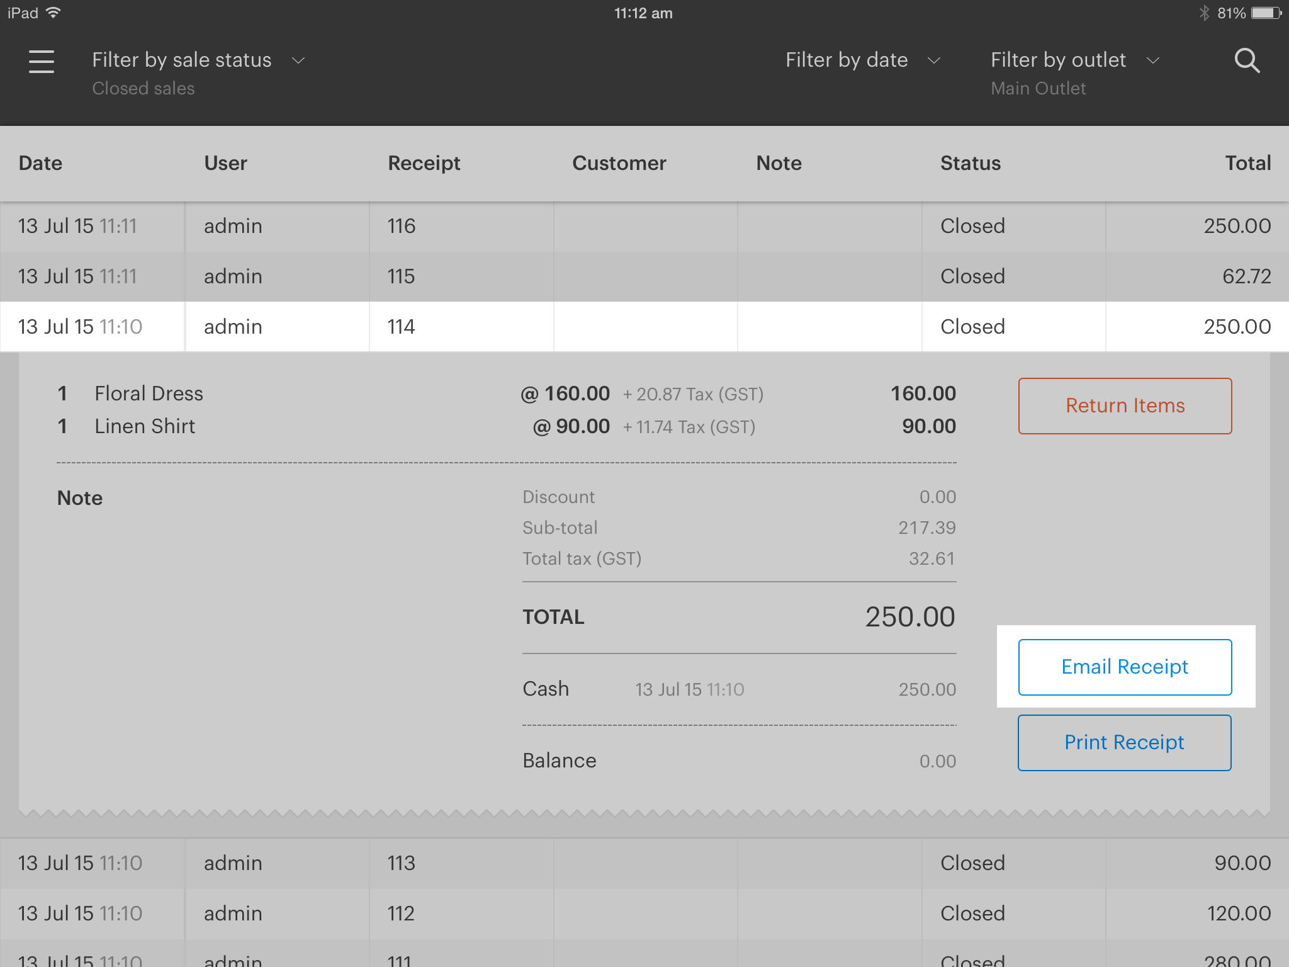Click the Print Receipt button
This screenshot has width=1289, height=967.
coord(1124,743)
